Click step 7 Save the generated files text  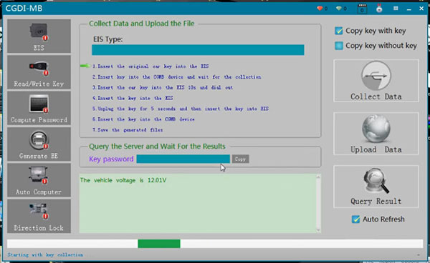pos(128,130)
